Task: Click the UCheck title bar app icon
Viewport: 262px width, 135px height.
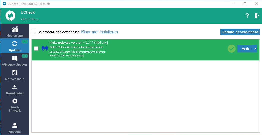Action: click(x=4, y=4)
